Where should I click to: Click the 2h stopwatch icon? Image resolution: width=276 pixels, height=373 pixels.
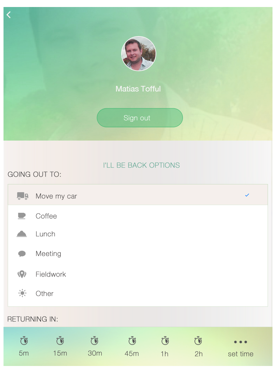tap(198, 340)
